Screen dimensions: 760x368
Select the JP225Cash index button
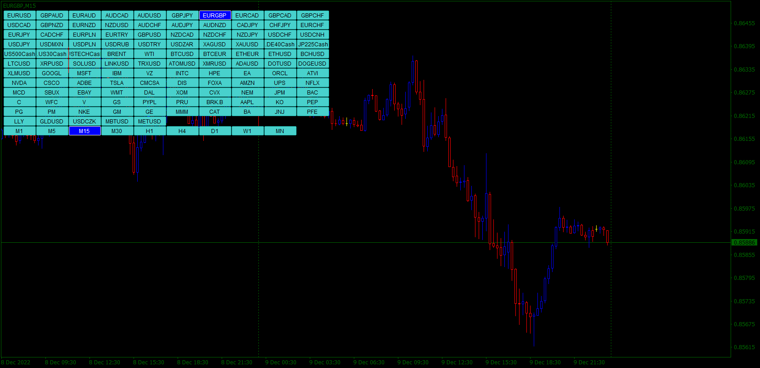tap(313, 45)
